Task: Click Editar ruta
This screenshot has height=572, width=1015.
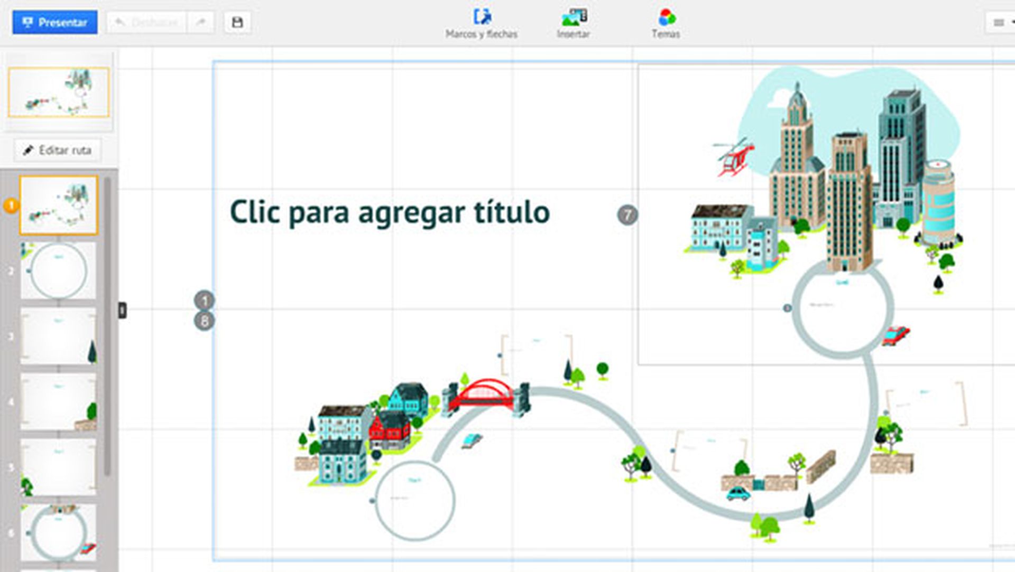Action: point(57,149)
